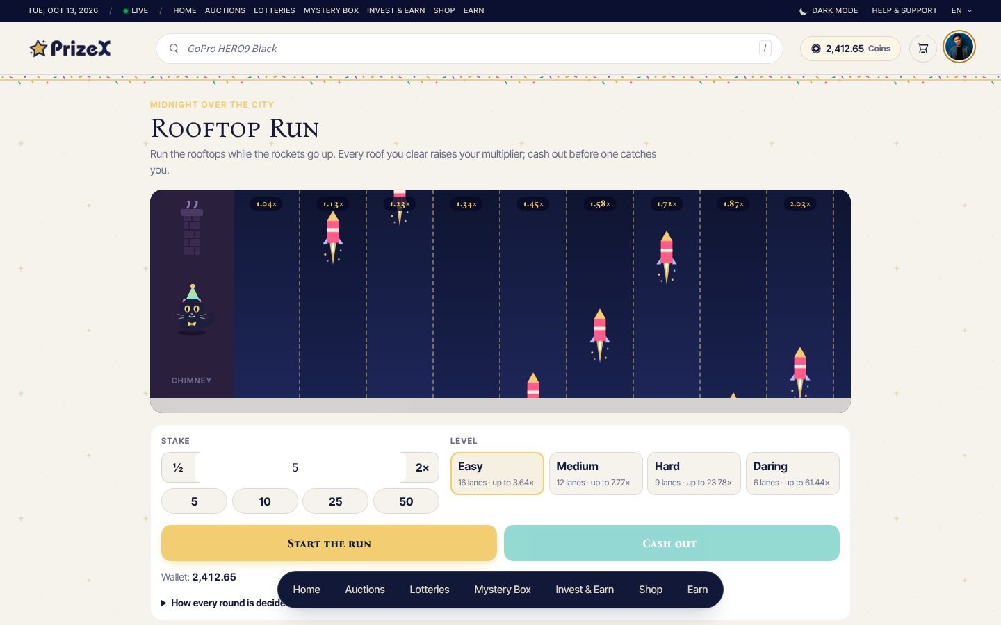This screenshot has height=625, width=1001.
Task: Click the 1.04× multiplier label
Action: [x=266, y=204]
